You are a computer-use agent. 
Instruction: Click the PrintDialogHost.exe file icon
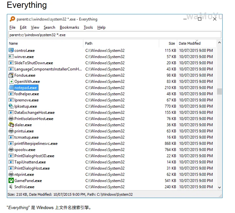click(11, 168)
